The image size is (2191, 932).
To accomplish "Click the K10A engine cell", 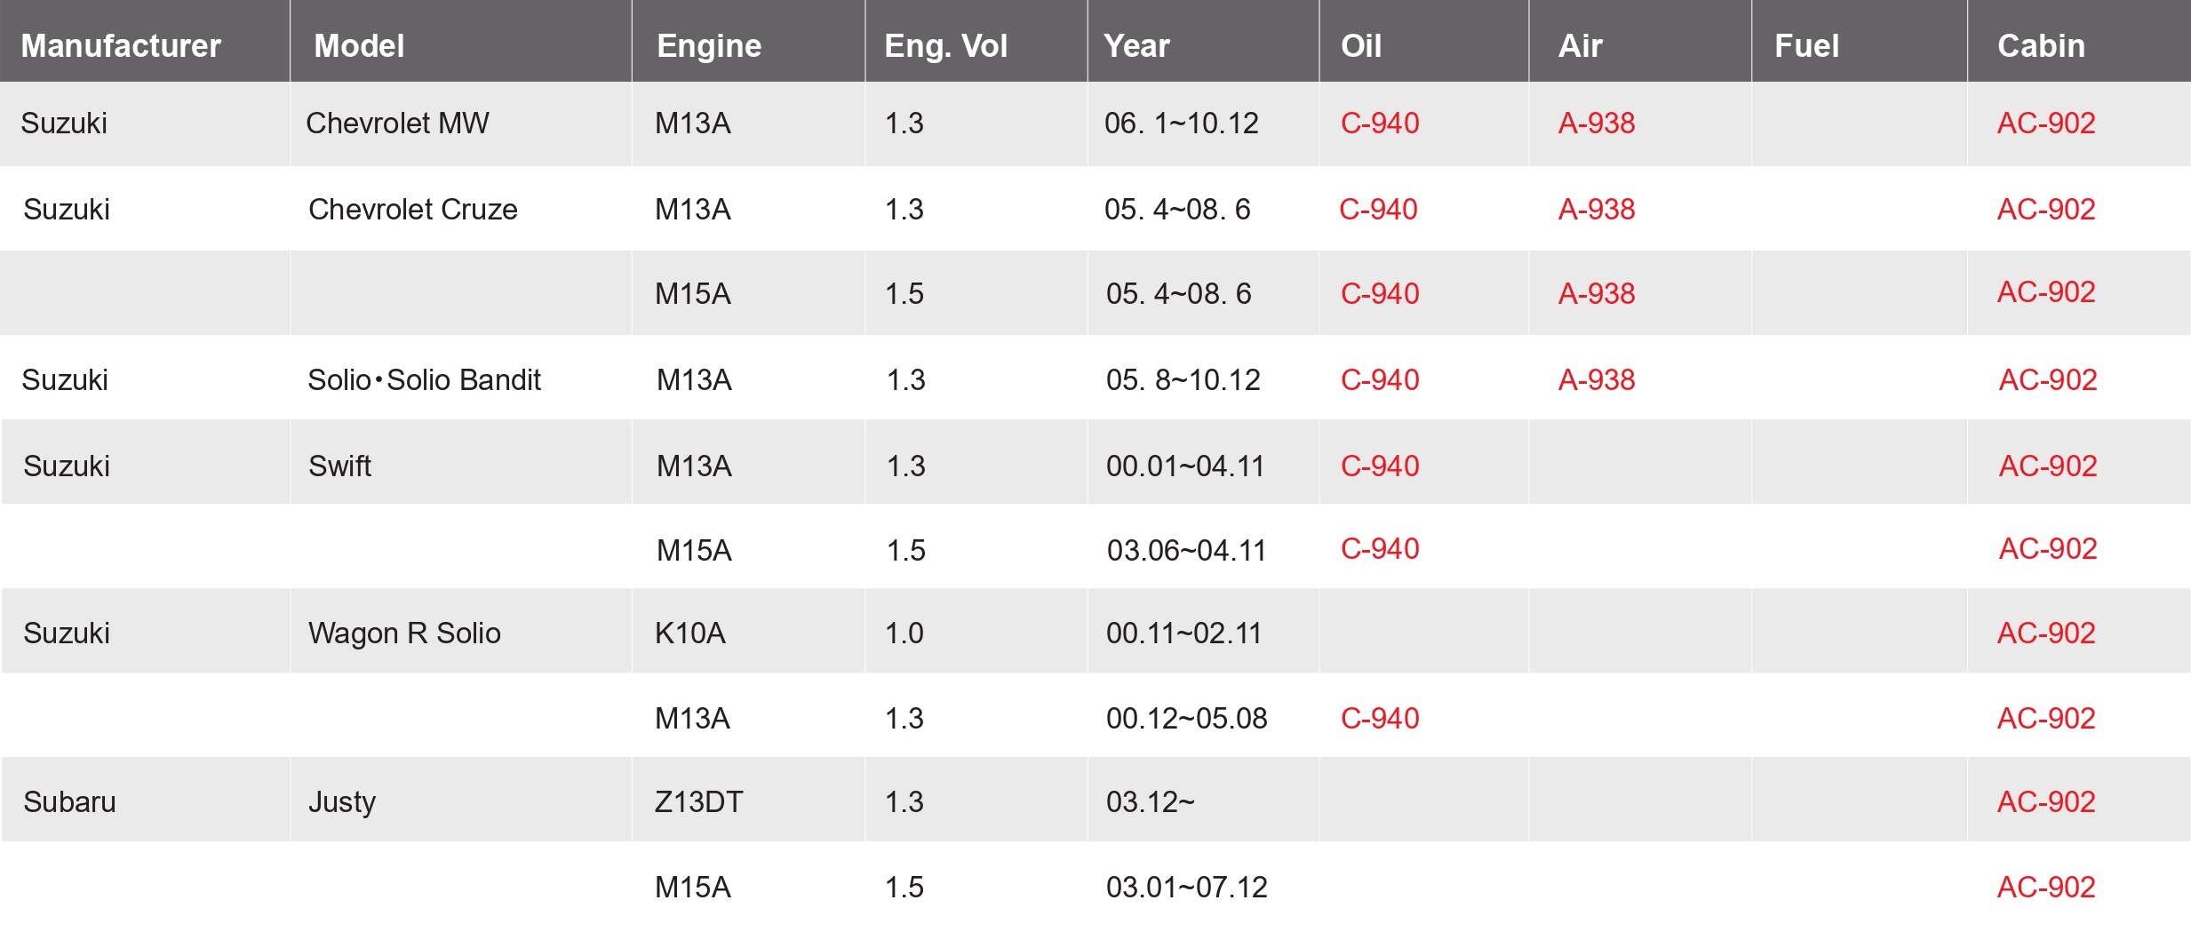I will [690, 633].
